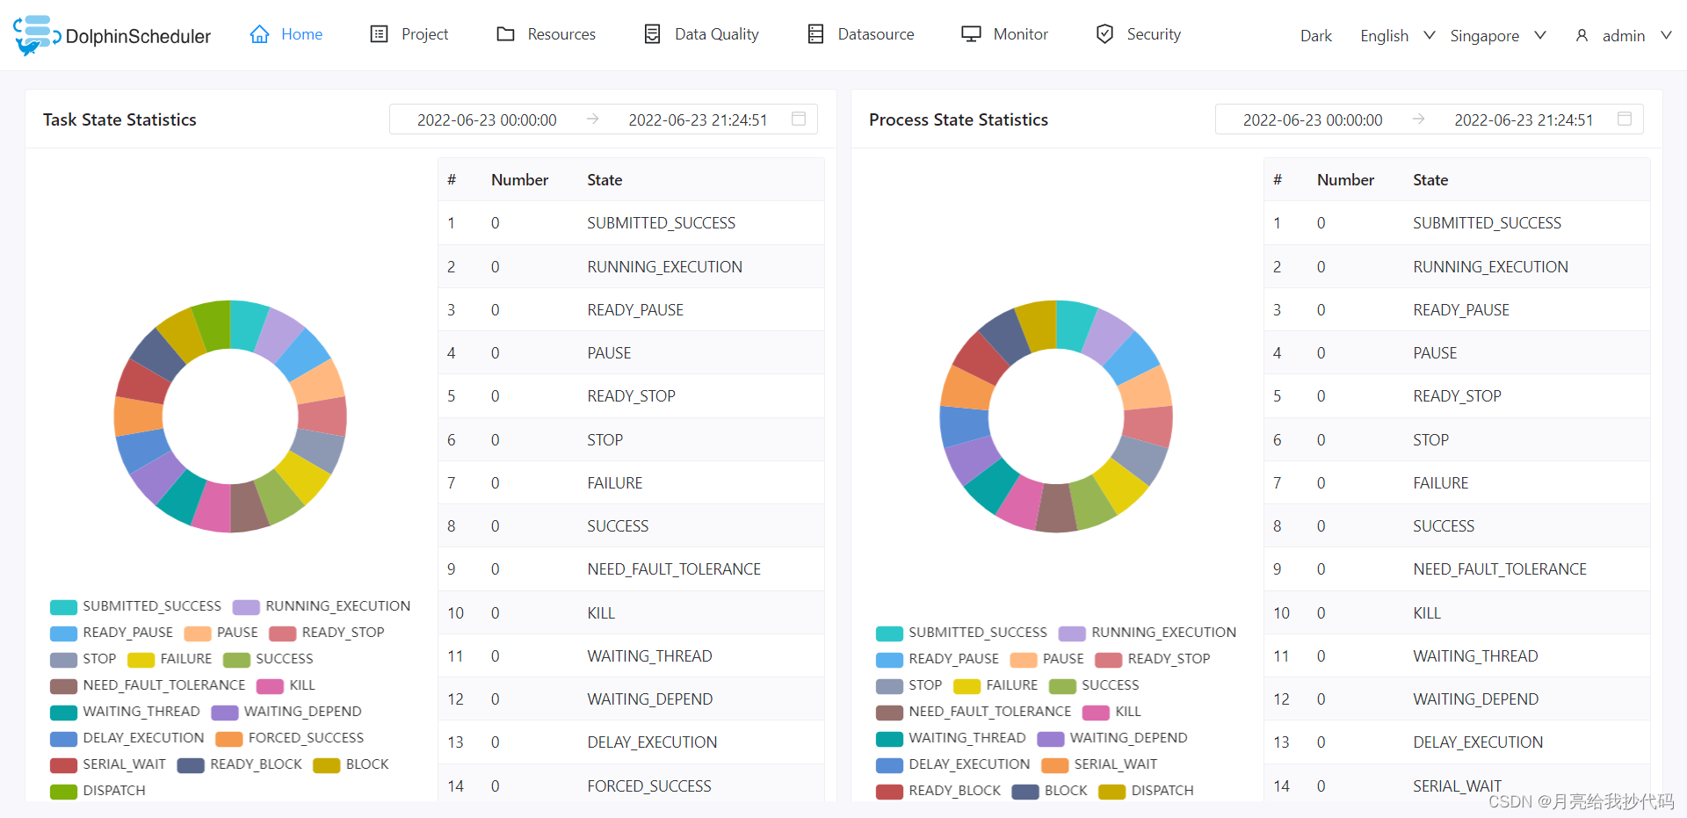The width and height of the screenshot is (1687, 818).
Task: Set Task State start date 2022-06-23 00:00:00
Action: (x=487, y=119)
